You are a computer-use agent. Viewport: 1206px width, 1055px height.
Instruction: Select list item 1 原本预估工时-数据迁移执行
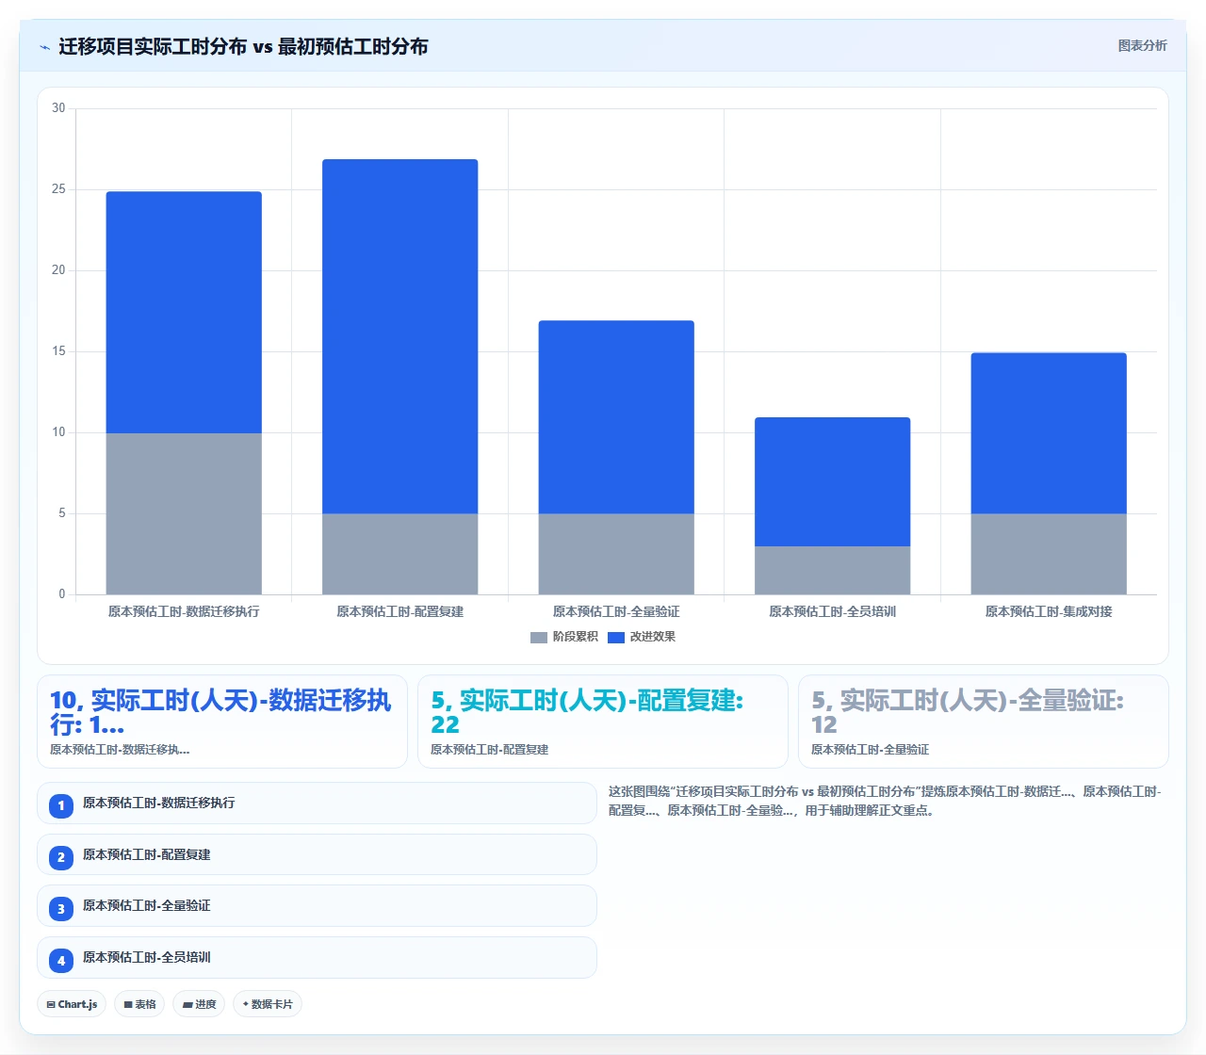(317, 803)
